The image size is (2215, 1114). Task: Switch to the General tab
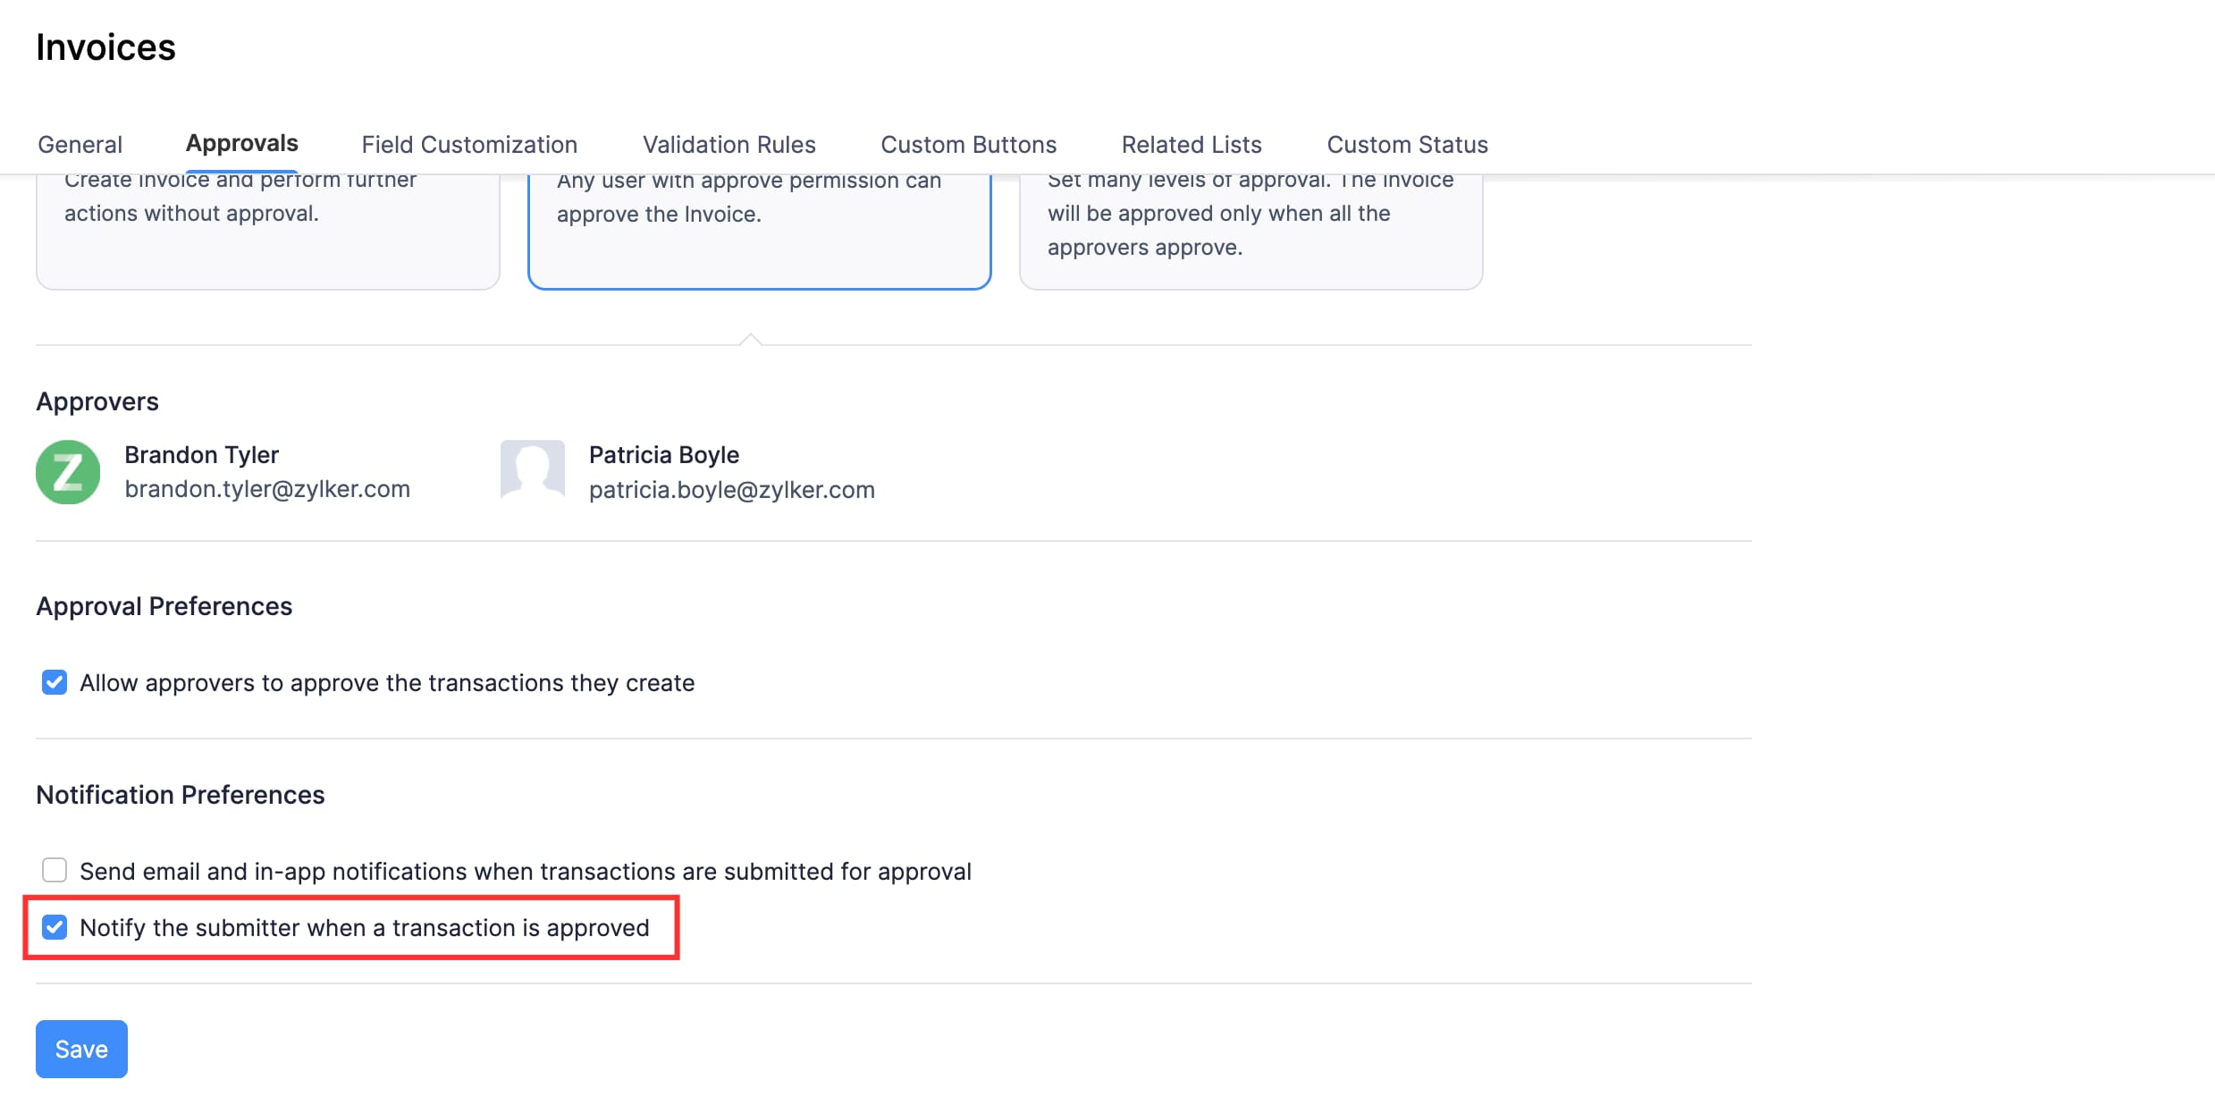tap(80, 144)
